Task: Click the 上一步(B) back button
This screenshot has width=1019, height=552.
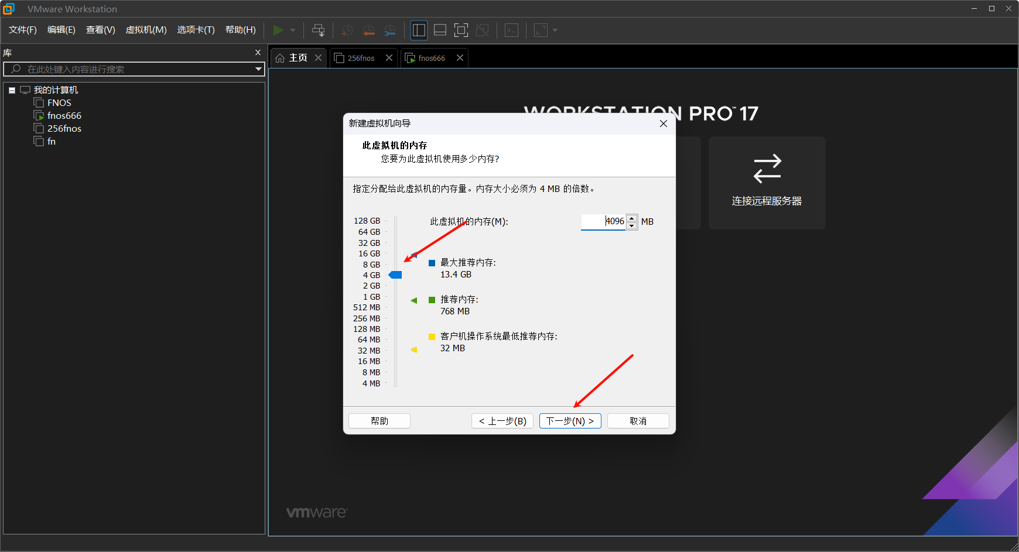Action: (502, 421)
